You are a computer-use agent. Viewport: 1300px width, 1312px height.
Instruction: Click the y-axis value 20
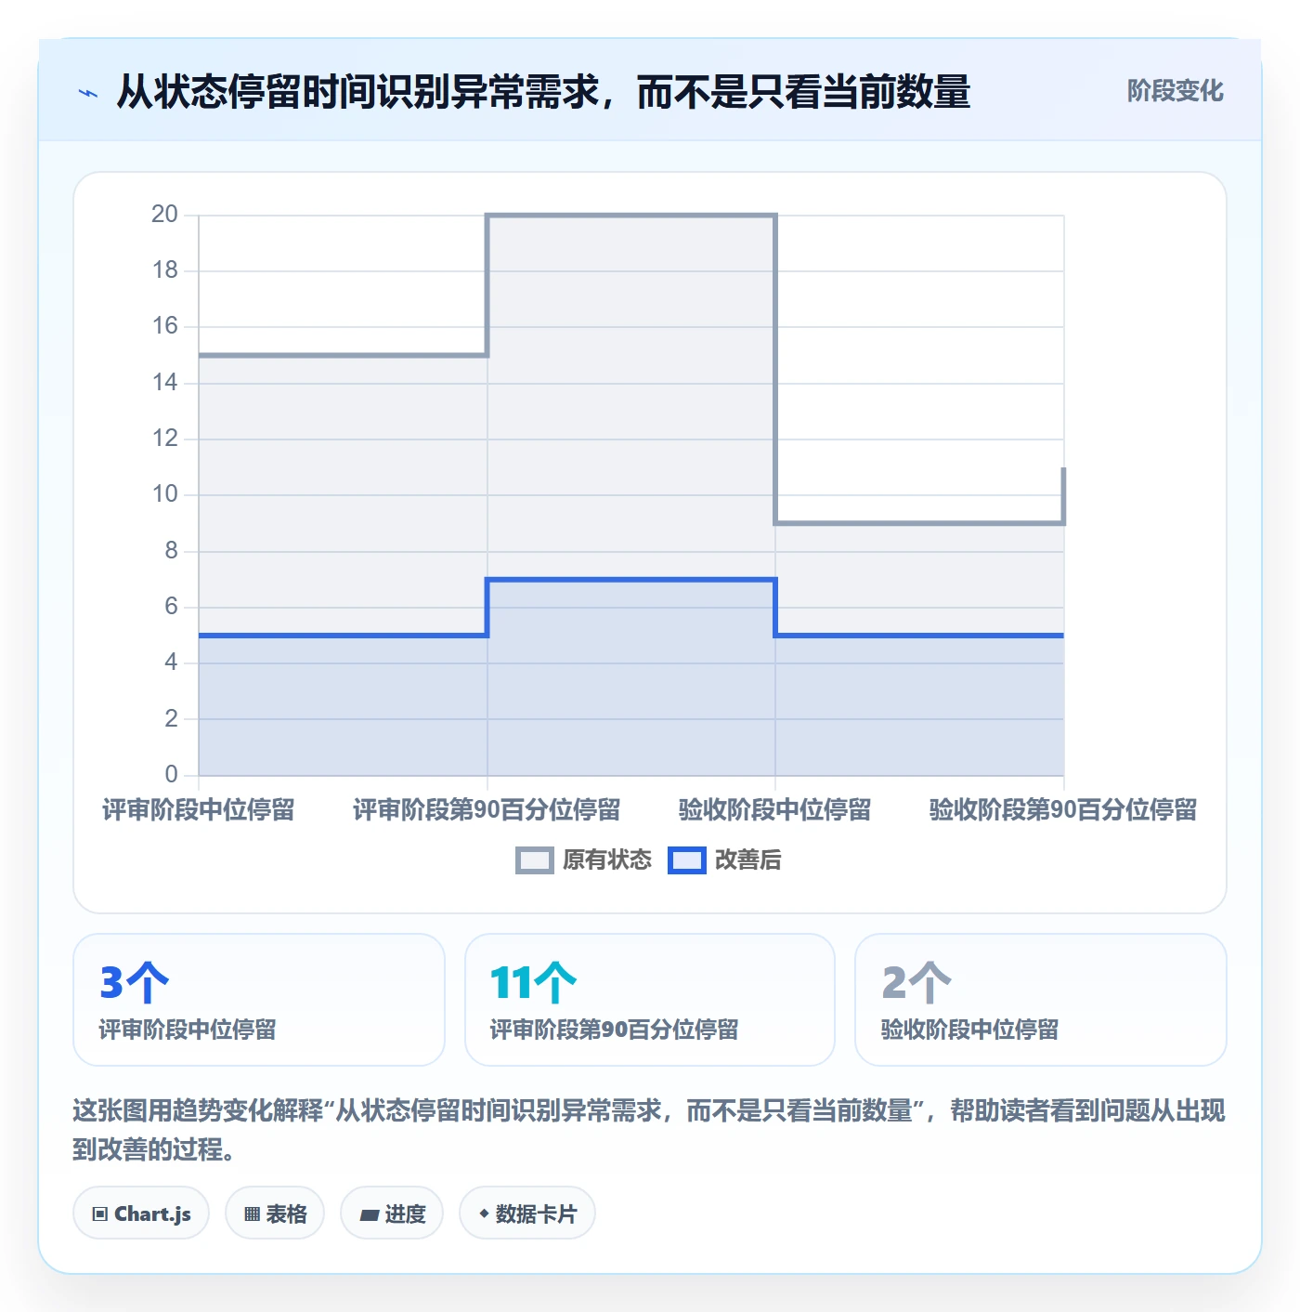[x=164, y=215]
